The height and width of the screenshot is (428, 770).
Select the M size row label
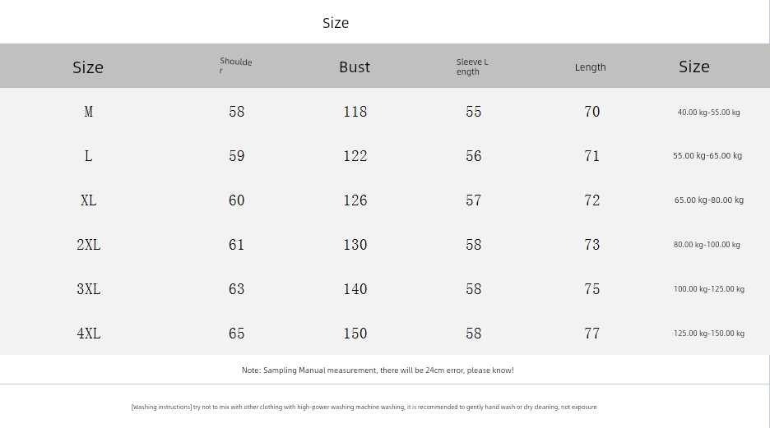click(88, 112)
